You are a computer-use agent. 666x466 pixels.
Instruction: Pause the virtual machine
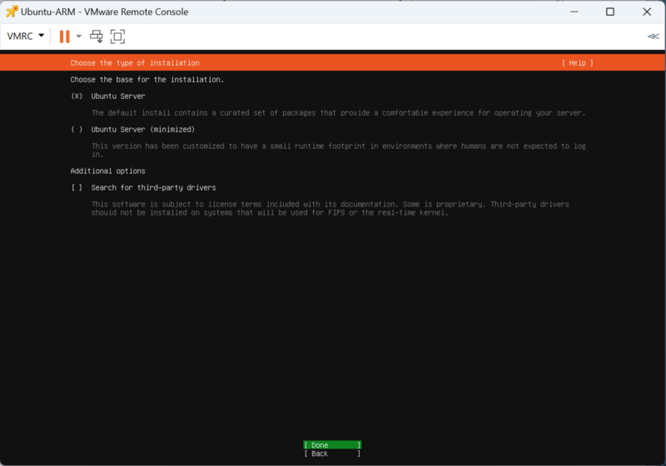point(65,37)
